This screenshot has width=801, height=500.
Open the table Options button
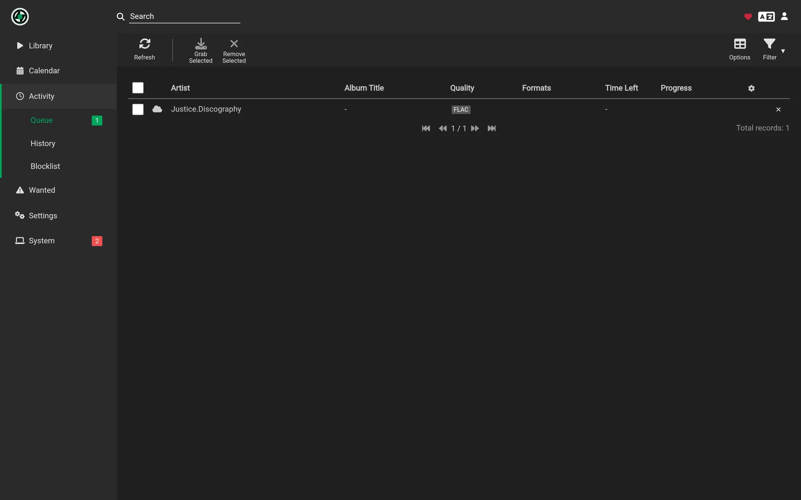pos(740,50)
